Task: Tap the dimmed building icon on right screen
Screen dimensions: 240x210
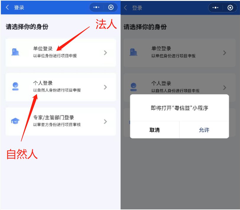Action: click(x=134, y=52)
